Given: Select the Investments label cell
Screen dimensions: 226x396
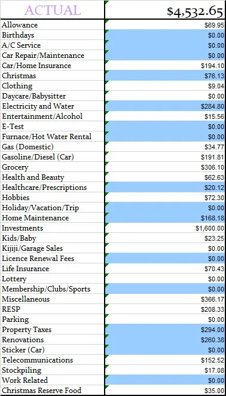Looking at the screenshot, I should [53, 228].
